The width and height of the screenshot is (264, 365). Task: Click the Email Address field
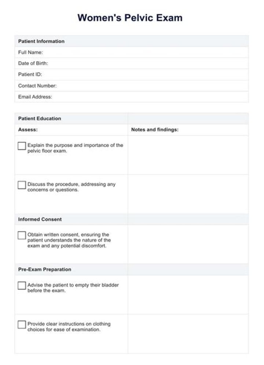[x=132, y=97]
